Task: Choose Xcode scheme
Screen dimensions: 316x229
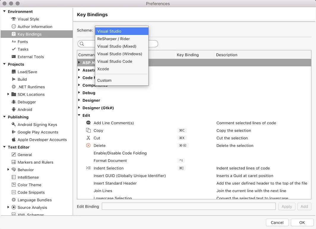Action: coord(122,69)
